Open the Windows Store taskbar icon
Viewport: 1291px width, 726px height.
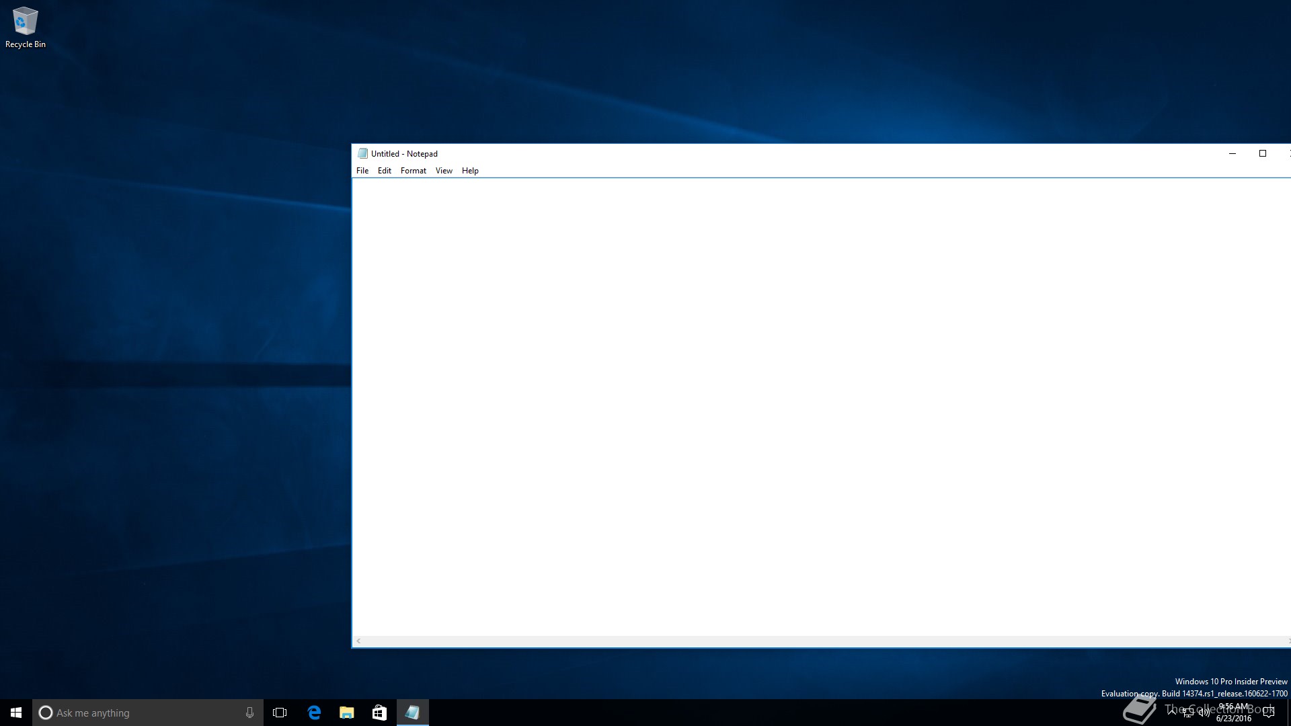pos(379,713)
